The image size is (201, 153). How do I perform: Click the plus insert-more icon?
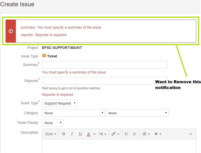(156, 134)
